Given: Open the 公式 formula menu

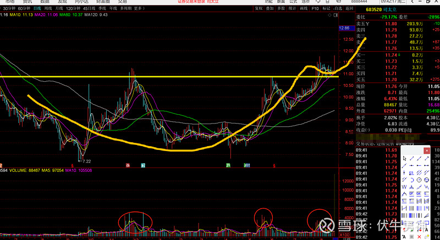Looking at the screenshot, I should 293,2.
